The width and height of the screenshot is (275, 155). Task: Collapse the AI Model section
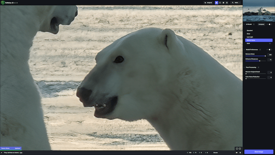tap(244, 24)
